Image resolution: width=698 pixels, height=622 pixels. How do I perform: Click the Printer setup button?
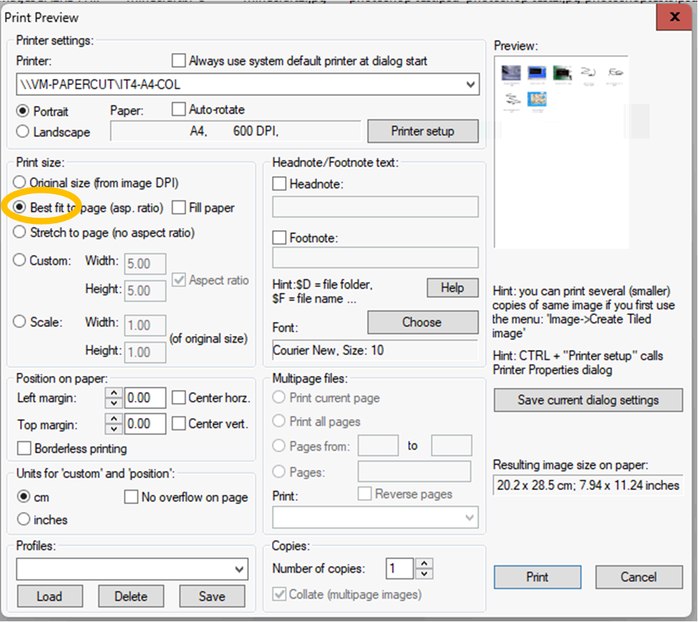(x=423, y=131)
